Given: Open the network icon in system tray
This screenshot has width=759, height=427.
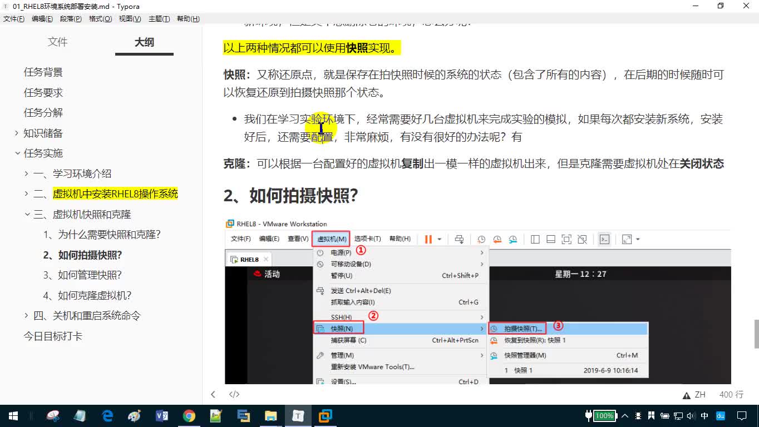Looking at the screenshot, I should [678, 416].
